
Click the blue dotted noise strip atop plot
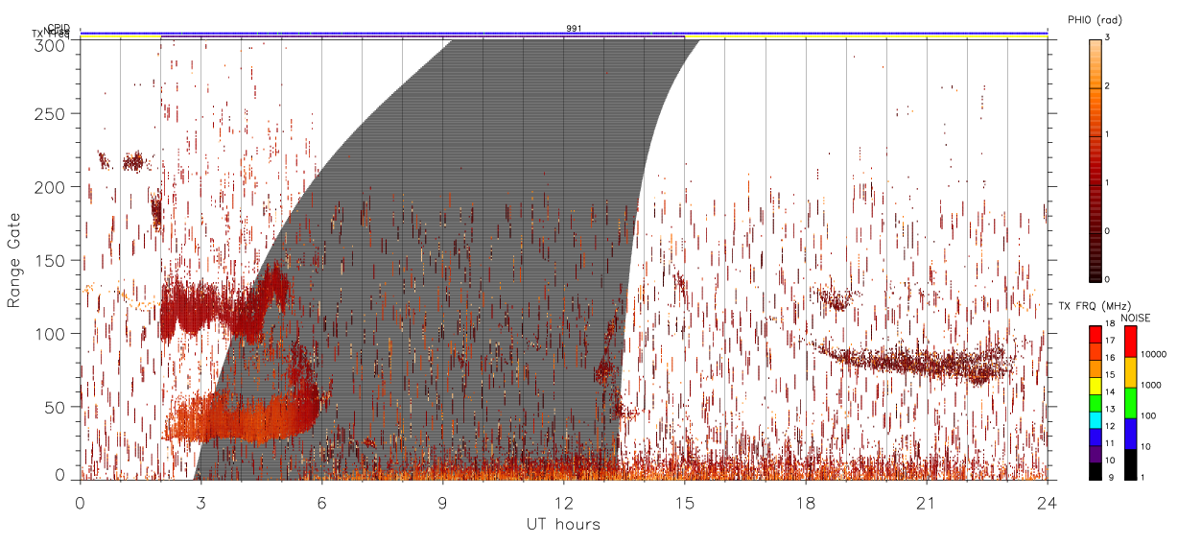563,33
